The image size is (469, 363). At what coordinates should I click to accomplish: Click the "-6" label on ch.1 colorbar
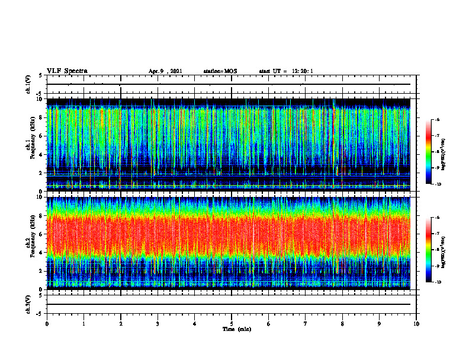pyautogui.click(x=437, y=119)
